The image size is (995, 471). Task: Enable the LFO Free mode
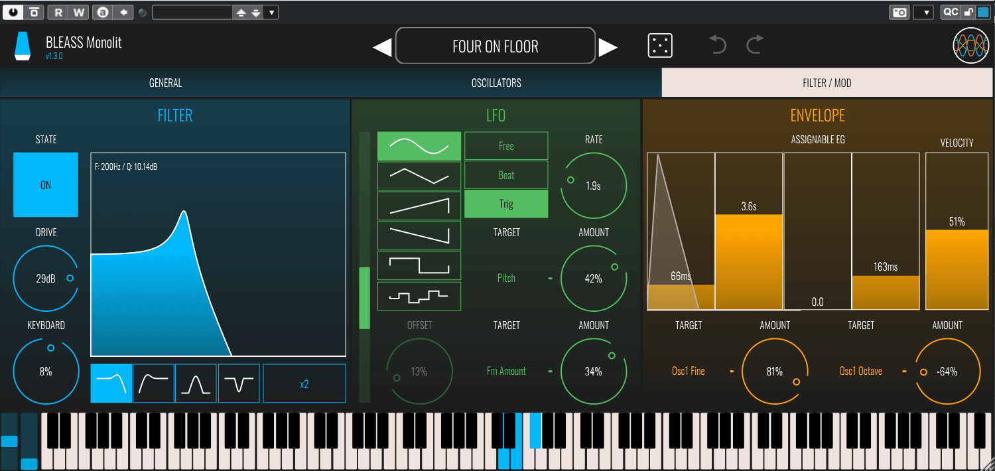(506, 146)
